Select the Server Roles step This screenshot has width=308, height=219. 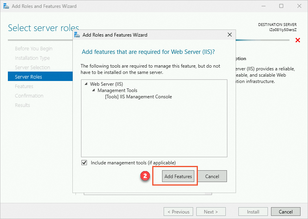coord(40,76)
